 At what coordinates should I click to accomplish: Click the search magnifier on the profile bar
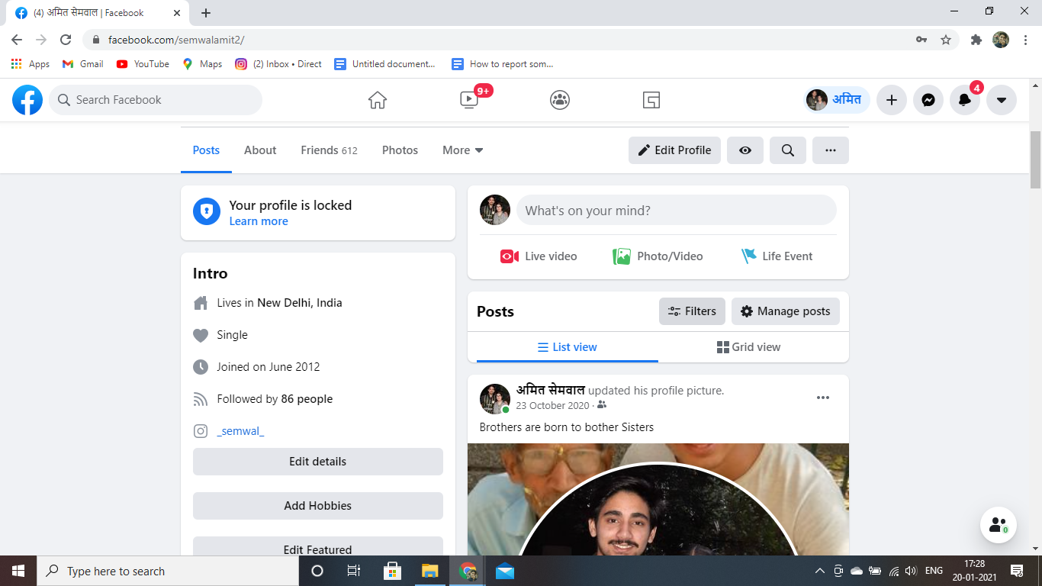788,150
